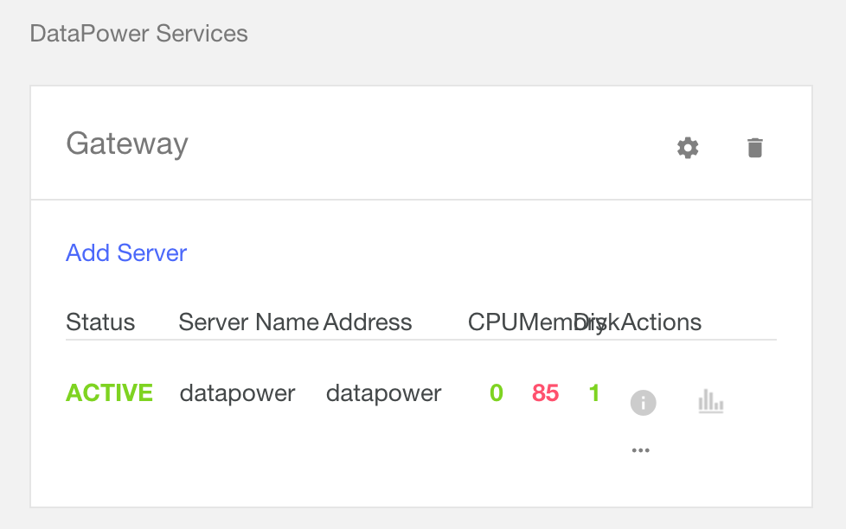
Task: Open performance metrics for the datapower server
Action: tap(710, 402)
